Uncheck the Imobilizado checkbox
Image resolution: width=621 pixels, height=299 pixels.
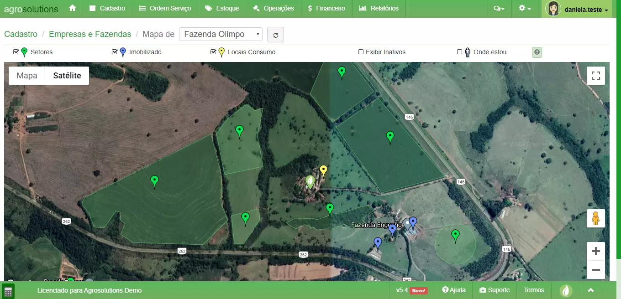point(115,52)
